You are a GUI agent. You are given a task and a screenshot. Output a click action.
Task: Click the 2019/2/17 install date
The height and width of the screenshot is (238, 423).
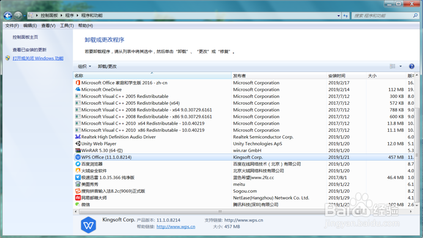point(339,83)
